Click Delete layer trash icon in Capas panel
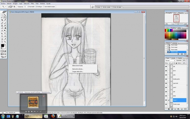 [x=185, y=109]
